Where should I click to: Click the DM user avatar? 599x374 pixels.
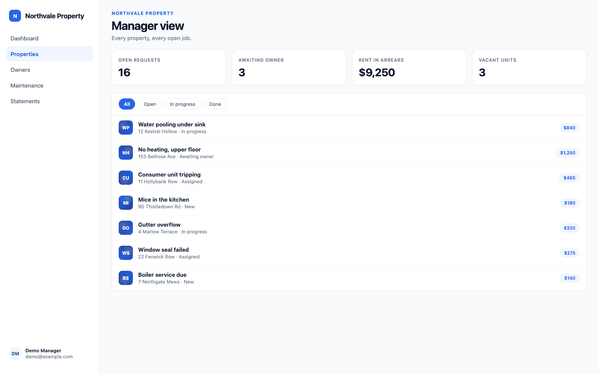tap(15, 353)
